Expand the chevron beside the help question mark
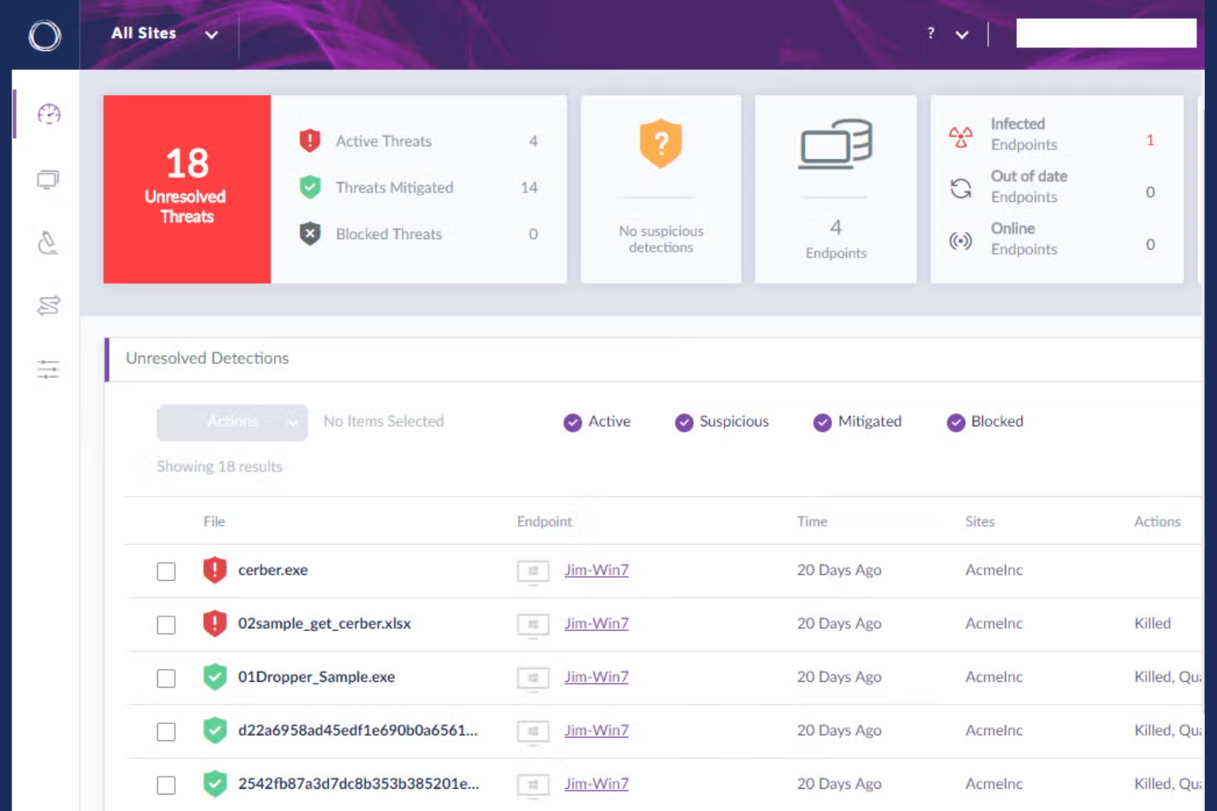This screenshot has height=811, width=1217. 961,36
